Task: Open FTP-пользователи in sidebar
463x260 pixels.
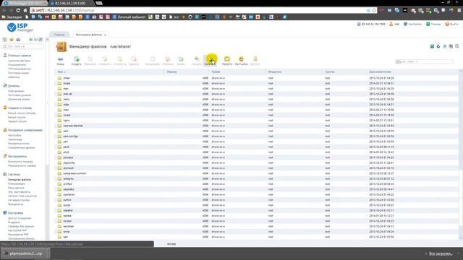Action: (20, 69)
